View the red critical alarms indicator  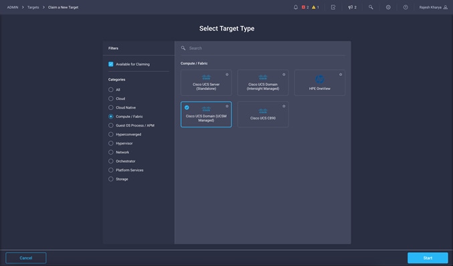(x=305, y=7)
